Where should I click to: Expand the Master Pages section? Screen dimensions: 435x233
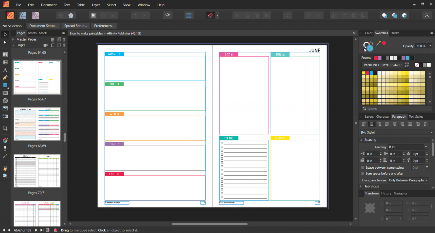pyautogui.click(x=13, y=39)
